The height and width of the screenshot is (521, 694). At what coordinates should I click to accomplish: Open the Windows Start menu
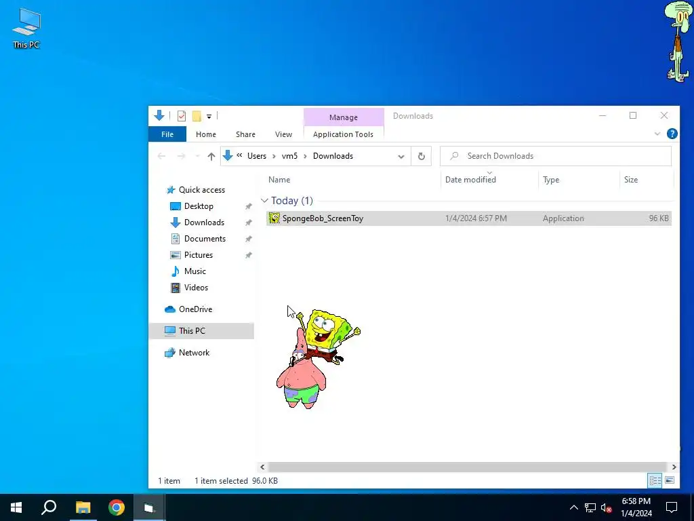click(16, 507)
